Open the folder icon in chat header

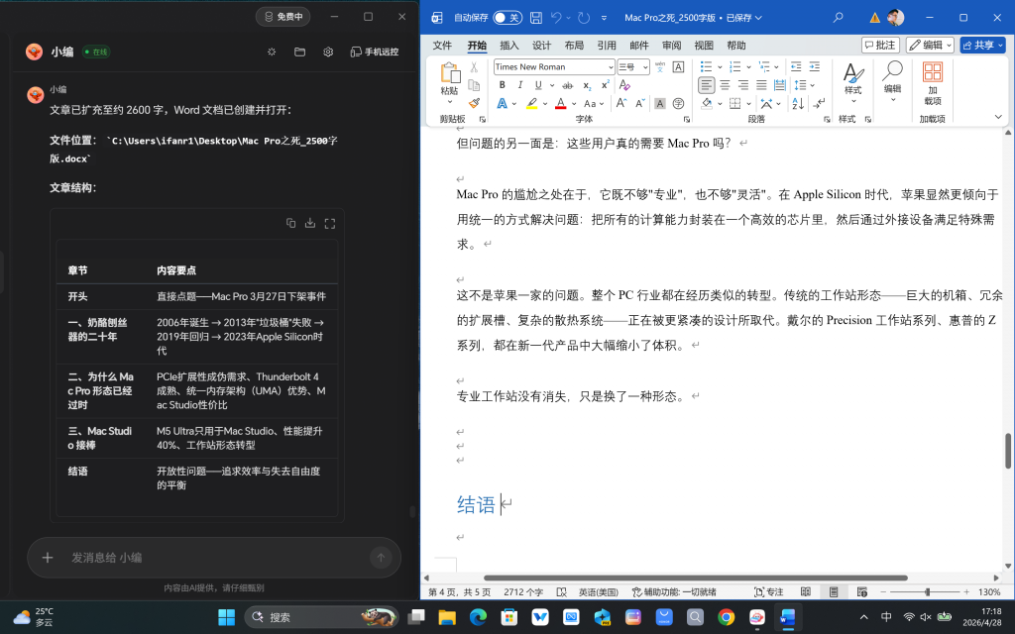pos(299,52)
